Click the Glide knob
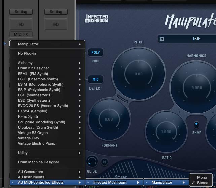Screen dimensions: 216x188 click(92, 162)
